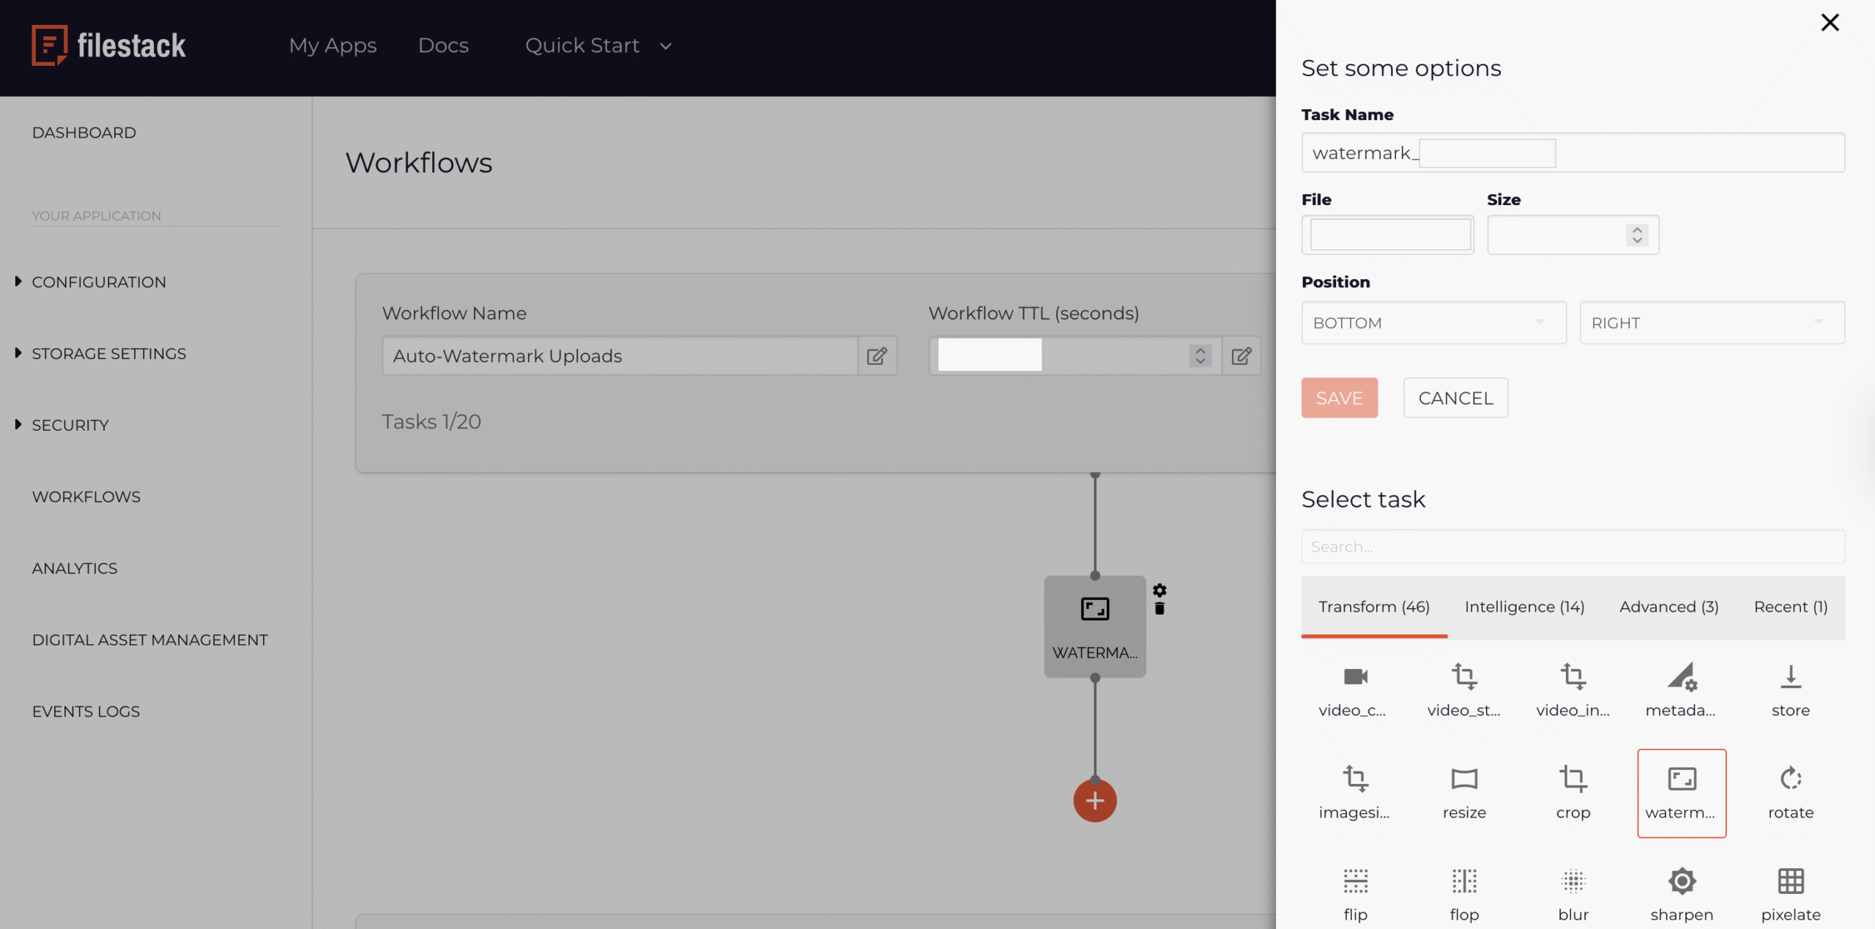Click the gear icon on watermark node
The height and width of the screenshot is (929, 1875).
click(x=1160, y=590)
